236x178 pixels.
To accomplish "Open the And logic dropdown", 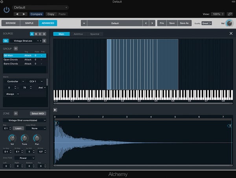I will pos(42,88).
